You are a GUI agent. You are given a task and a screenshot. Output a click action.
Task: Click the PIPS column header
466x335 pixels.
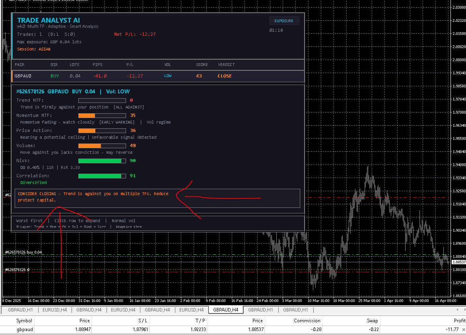coord(97,64)
